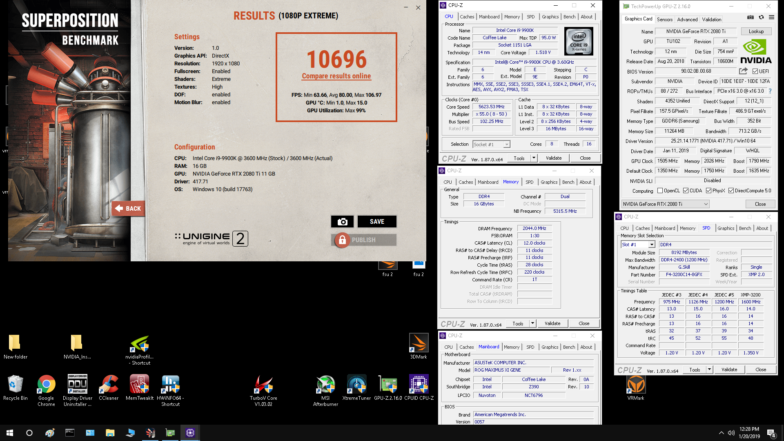Screen dimensions: 784x441
Task: Capture a GPU-Z screenshot with the camera icon
Action: tap(751, 17)
